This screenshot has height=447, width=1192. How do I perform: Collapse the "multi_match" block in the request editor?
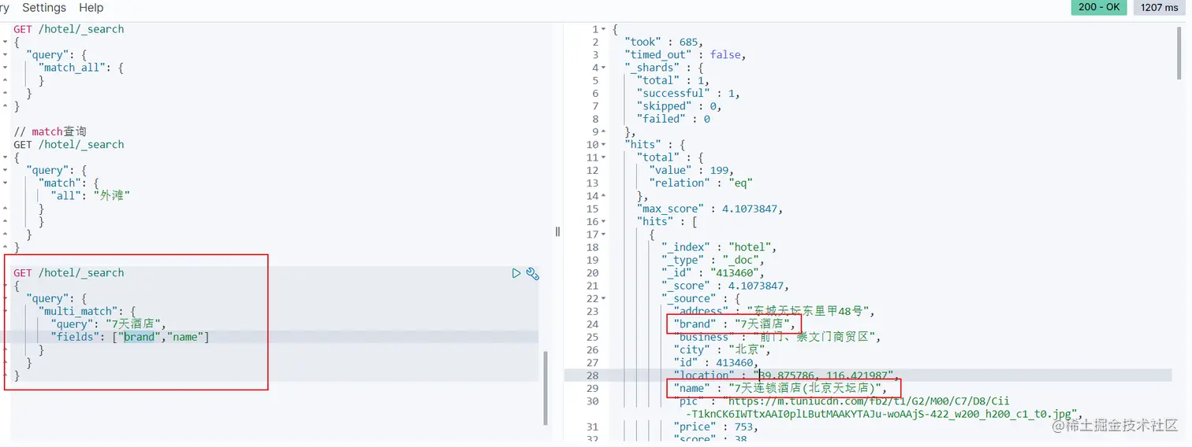click(6, 312)
